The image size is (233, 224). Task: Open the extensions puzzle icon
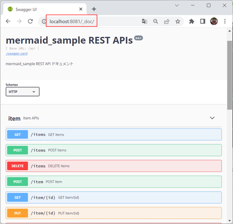point(192,21)
